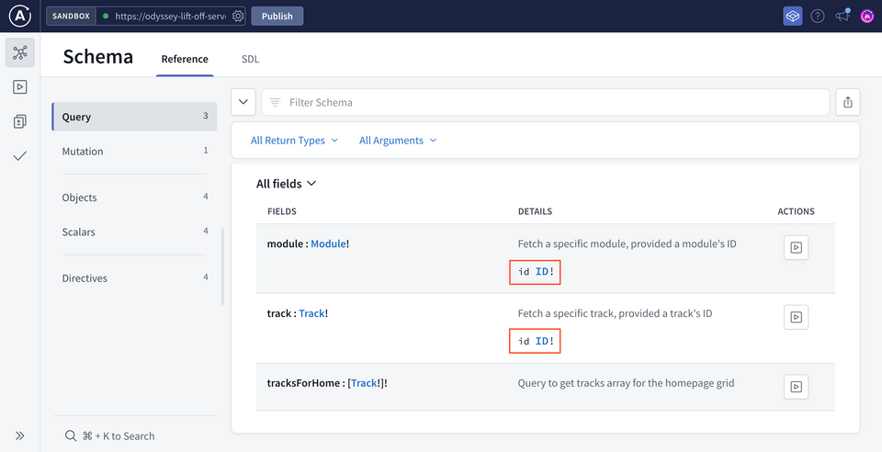Viewport: 882px width, 452px height.
Task: Click the share schema icon
Action: 848,102
